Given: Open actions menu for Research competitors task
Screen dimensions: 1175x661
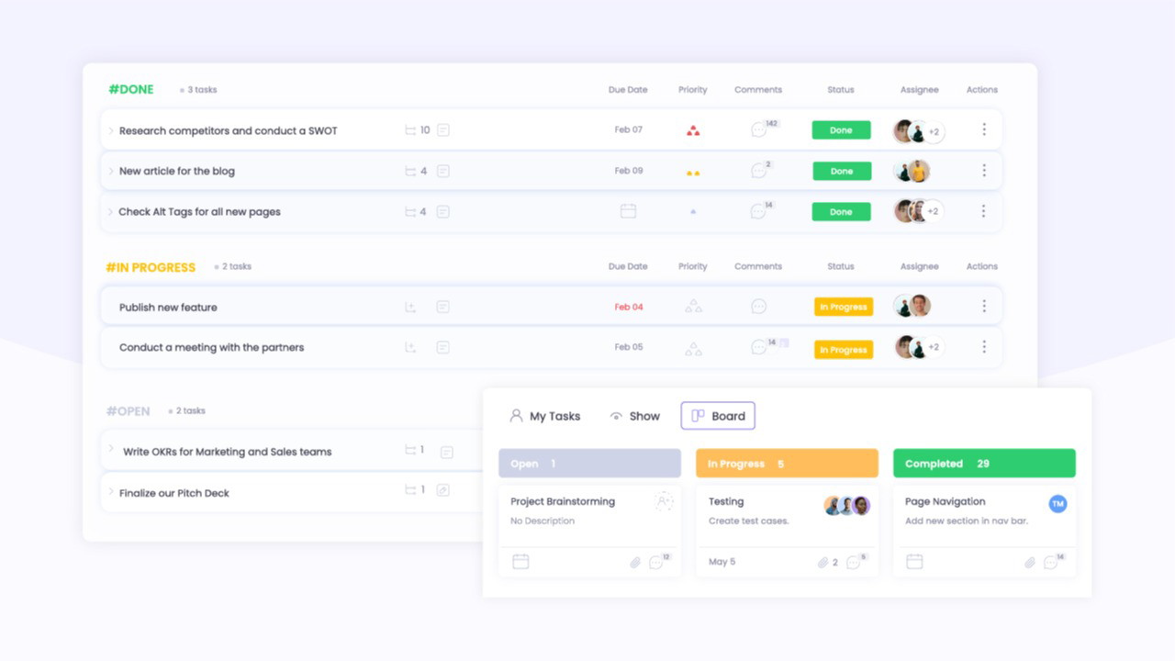Looking at the screenshot, I should [x=984, y=130].
